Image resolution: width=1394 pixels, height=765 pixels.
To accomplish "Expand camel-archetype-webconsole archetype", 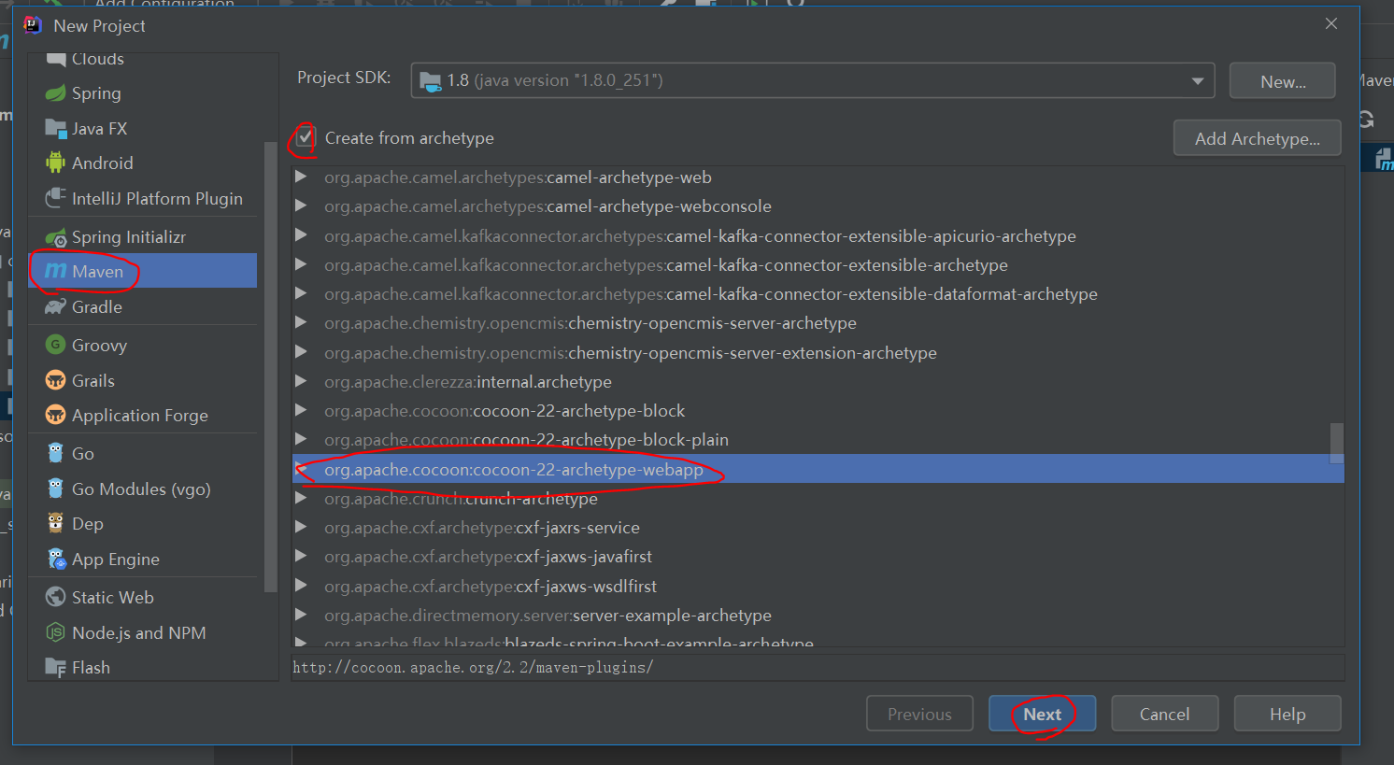I will coord(301,206).
